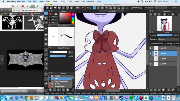Show Layer2 using its visibility toggle
The height and width of the screenshot is (101, 180).
click(150, 59)
